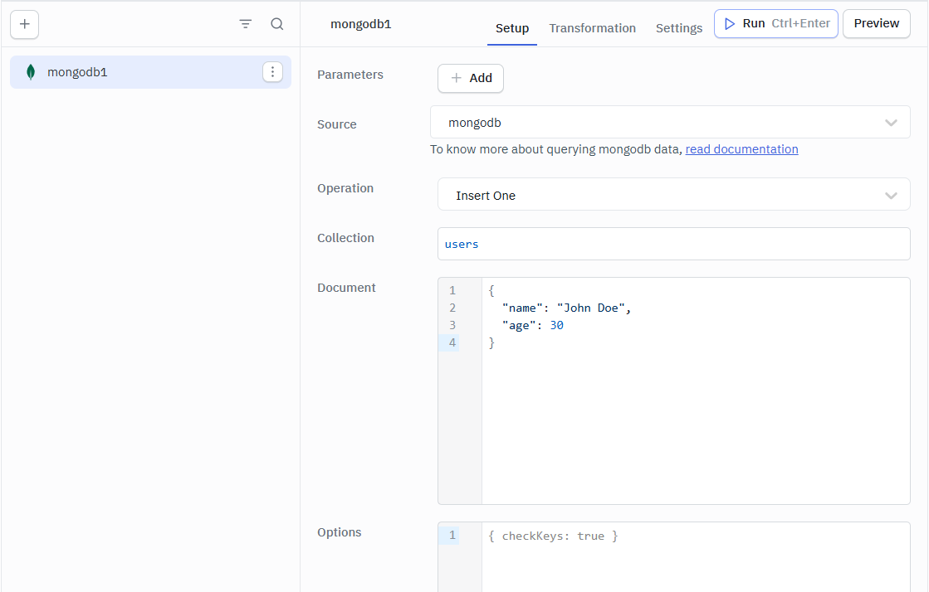
Task: Click the MongoDB leaf icon
Action: pos(31,72)
